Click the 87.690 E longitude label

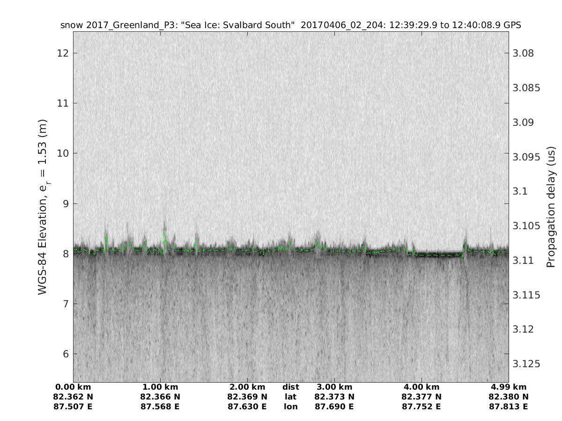pos(334,406)
